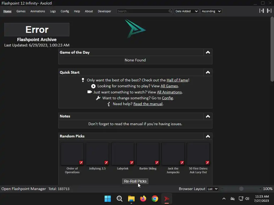Open the Developer tab

(x=105, y=11)
